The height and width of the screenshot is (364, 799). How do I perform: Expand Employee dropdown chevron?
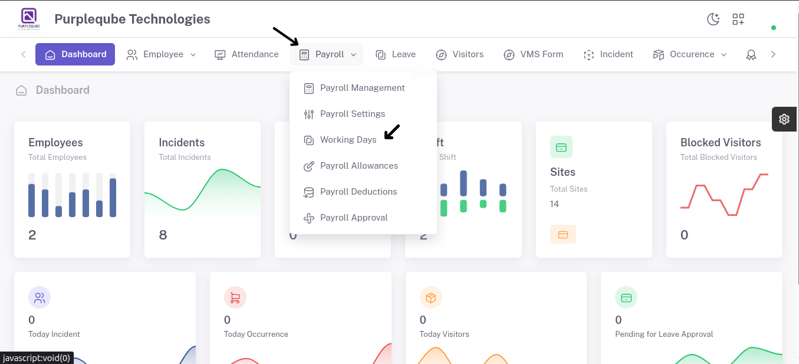coord(193,55)
